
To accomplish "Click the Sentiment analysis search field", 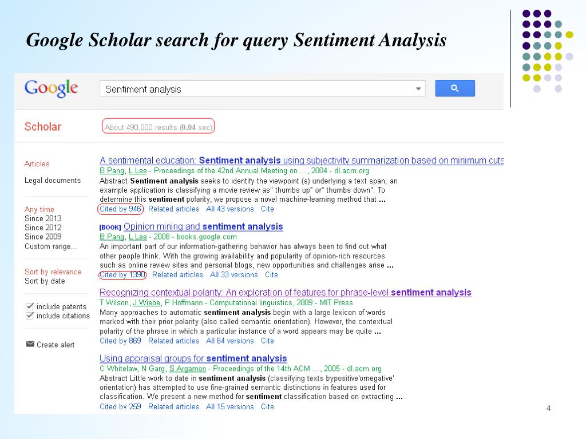I will [x=262, y=89].
